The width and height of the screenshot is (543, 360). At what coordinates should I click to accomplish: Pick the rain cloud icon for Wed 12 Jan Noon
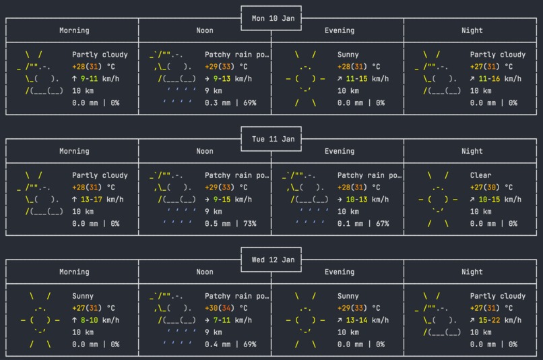[x=173, y=320]
